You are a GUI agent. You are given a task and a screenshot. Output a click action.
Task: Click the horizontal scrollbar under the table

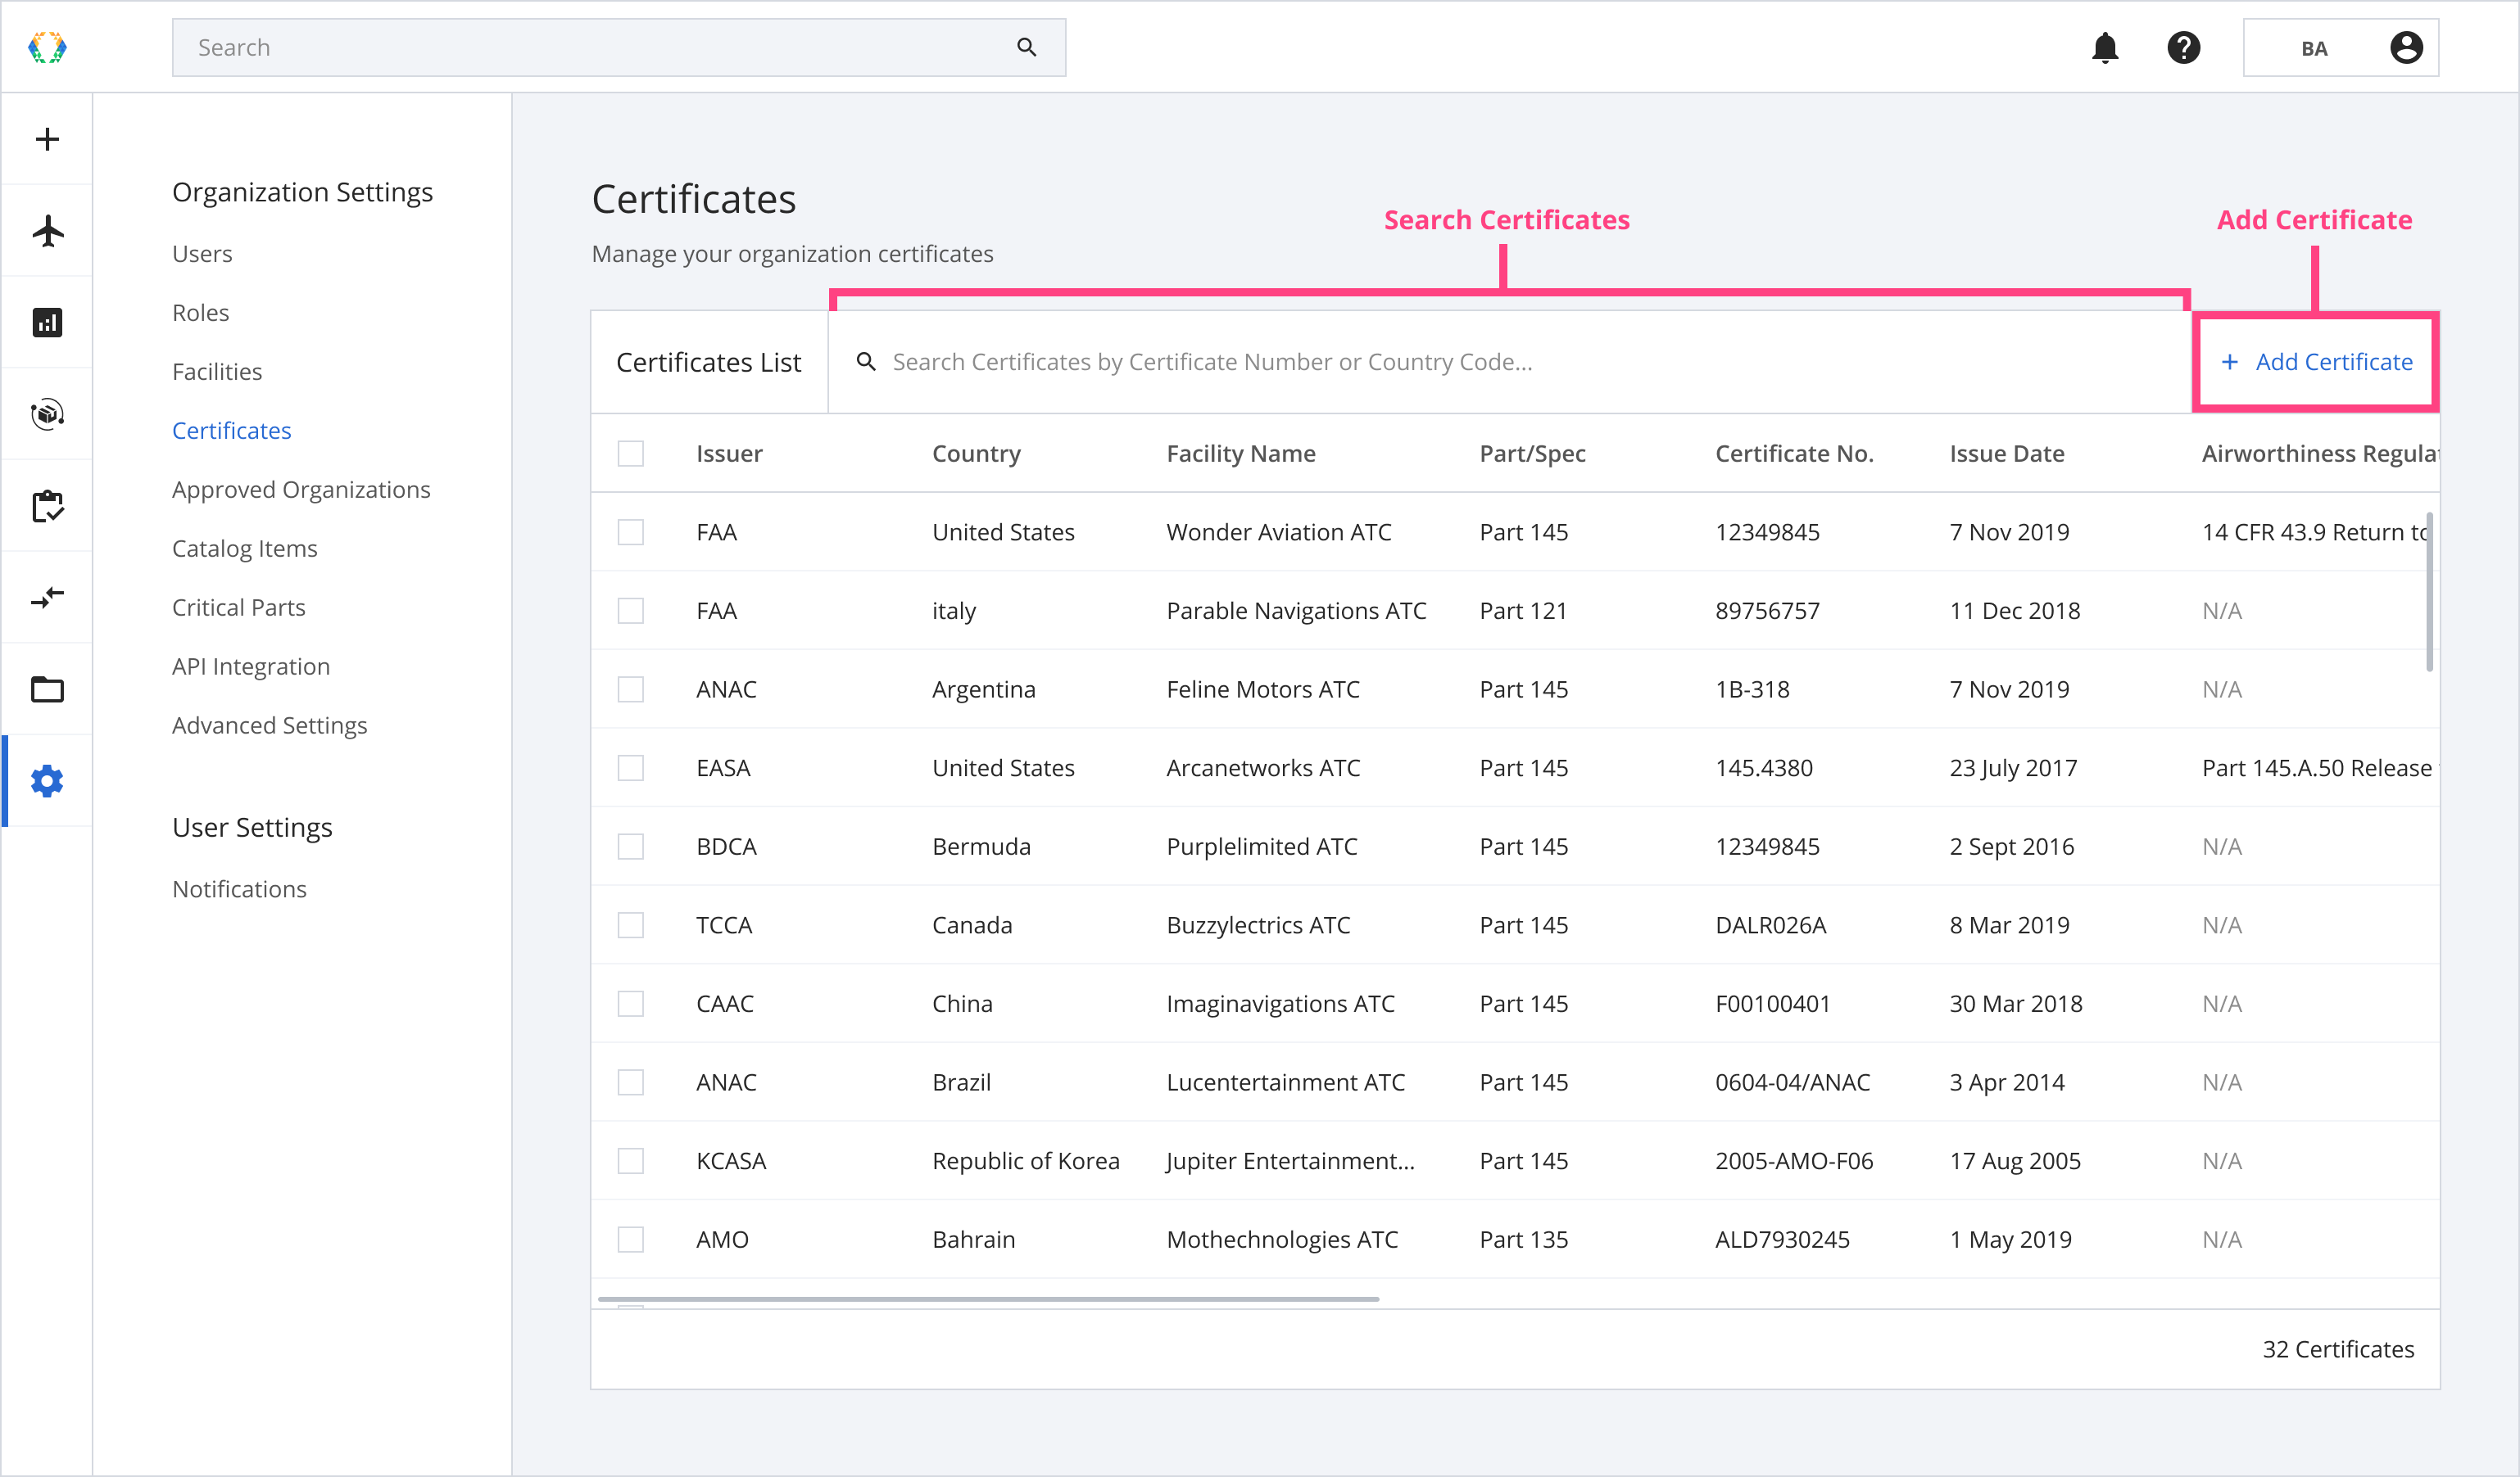click(x=989, y=1299)
